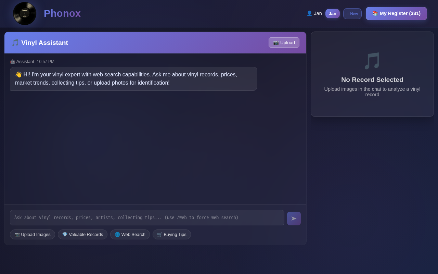Choose the Buying Tips shortcut
The image size is (438, 274).
point(172,234)
